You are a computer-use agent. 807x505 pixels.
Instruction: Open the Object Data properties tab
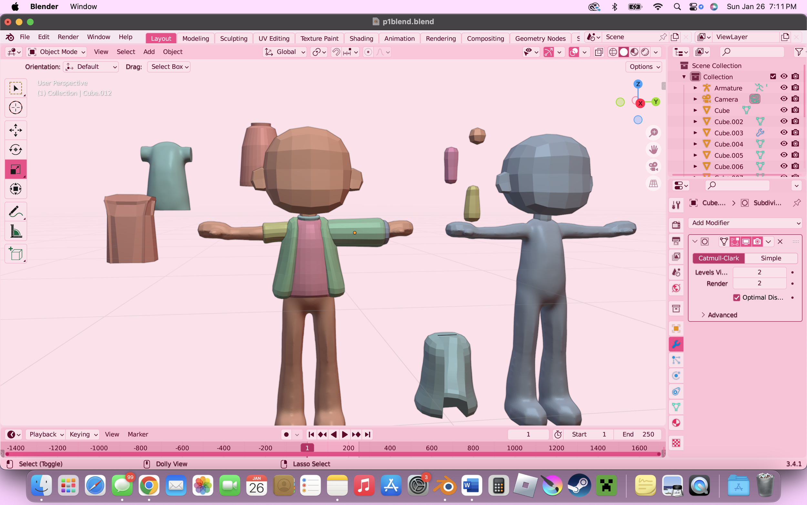[676, 407]
